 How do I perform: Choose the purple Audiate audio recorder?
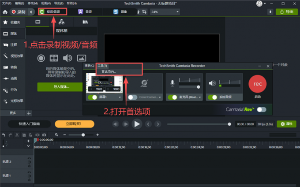point(85,11)
